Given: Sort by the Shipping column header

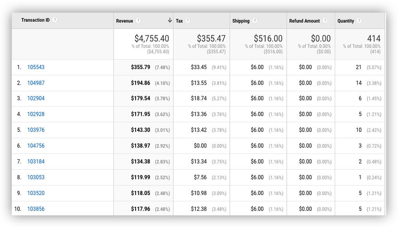Looking at the screenshot, I should click(x=241, y=21).
